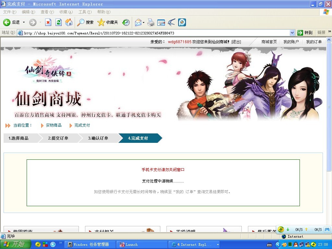Click the Stop loading icon
Screen dimensions: 332x249
click(x=48, y=22)
